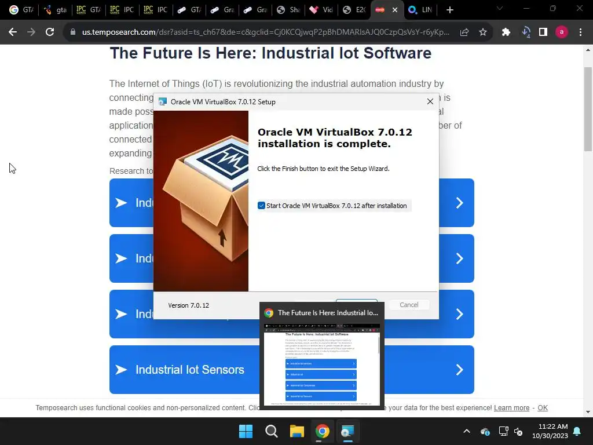
Task: Close the VirtualBox Setup dialog with X
Action: (430, 101)
